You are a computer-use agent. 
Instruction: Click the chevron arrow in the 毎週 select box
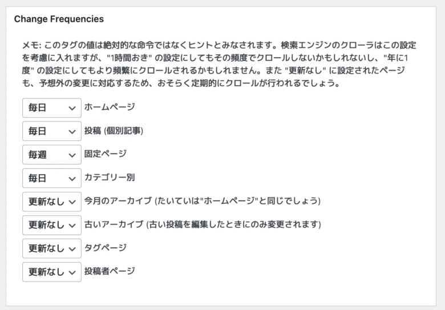point(72,155)
